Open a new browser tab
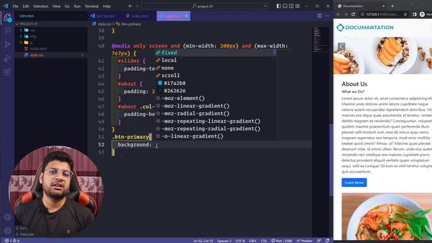 click(392, 6)
